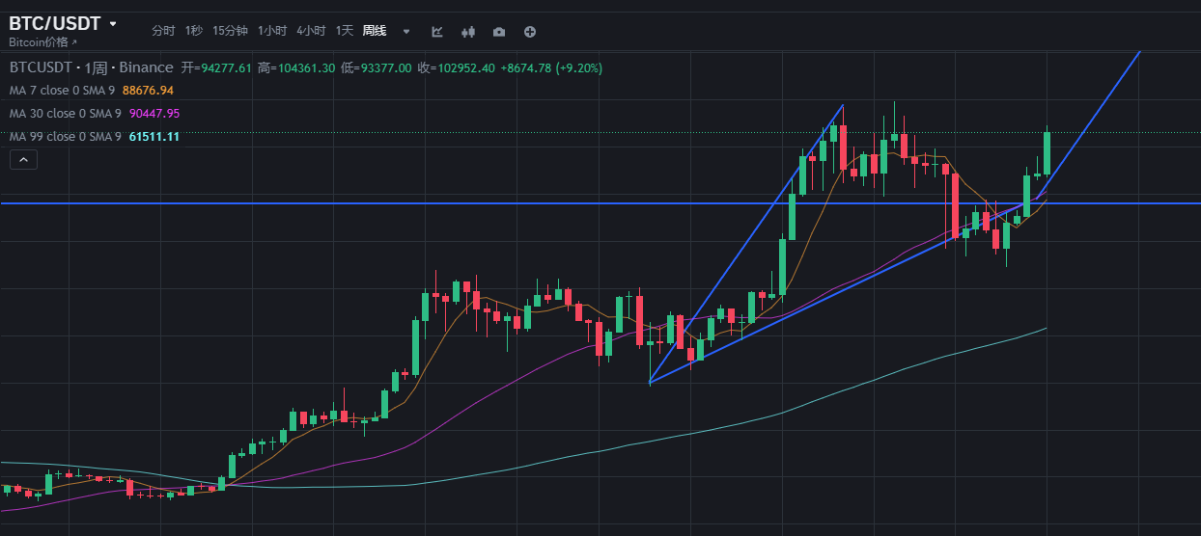
Task: Select the MA 7 indicator legend
Action: [62, 91]
